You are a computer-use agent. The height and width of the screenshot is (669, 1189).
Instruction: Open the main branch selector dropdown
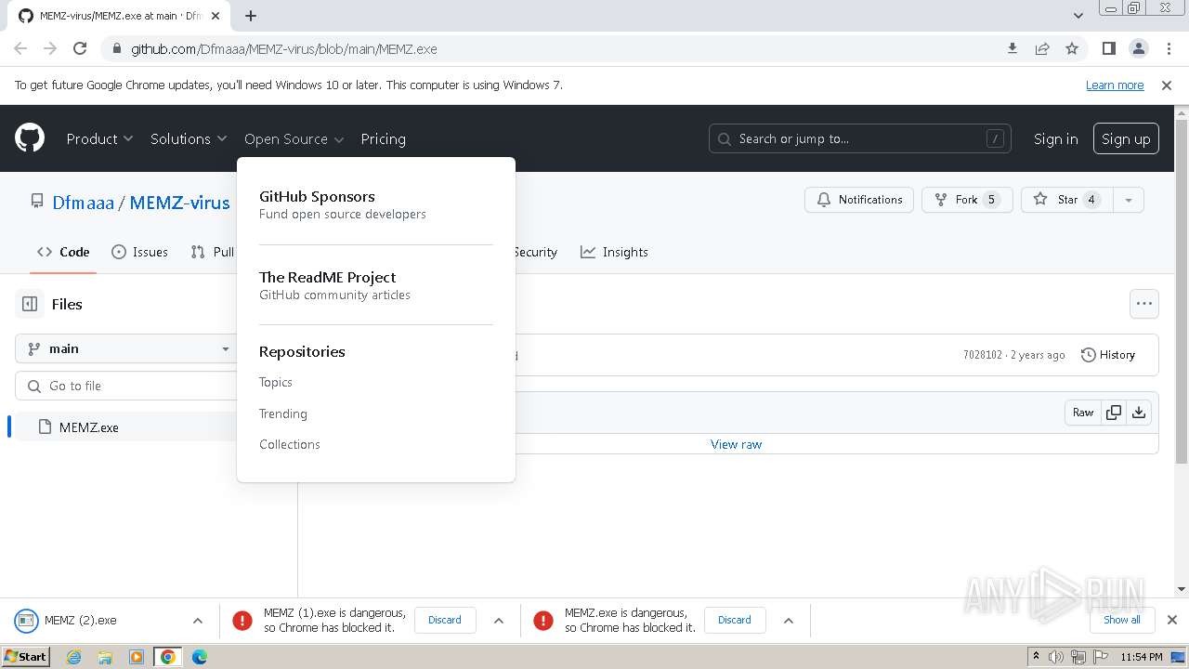[x=128, y=348]
